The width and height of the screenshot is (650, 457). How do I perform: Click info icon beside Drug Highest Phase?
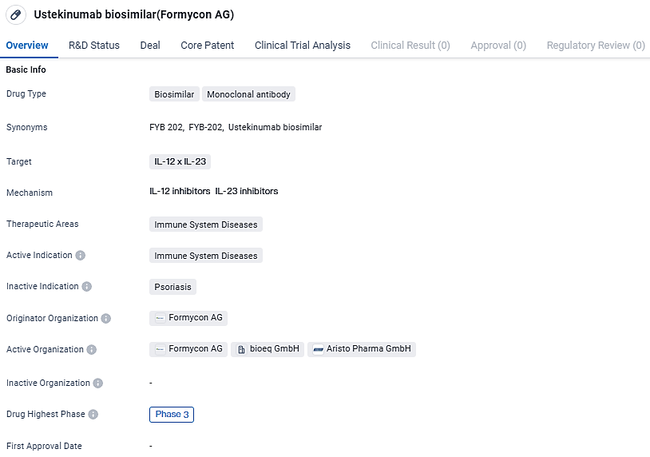point(93,415)
